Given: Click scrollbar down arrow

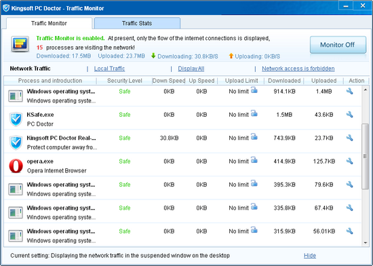Looking at the screenshot, I should (x=365, y=243).
